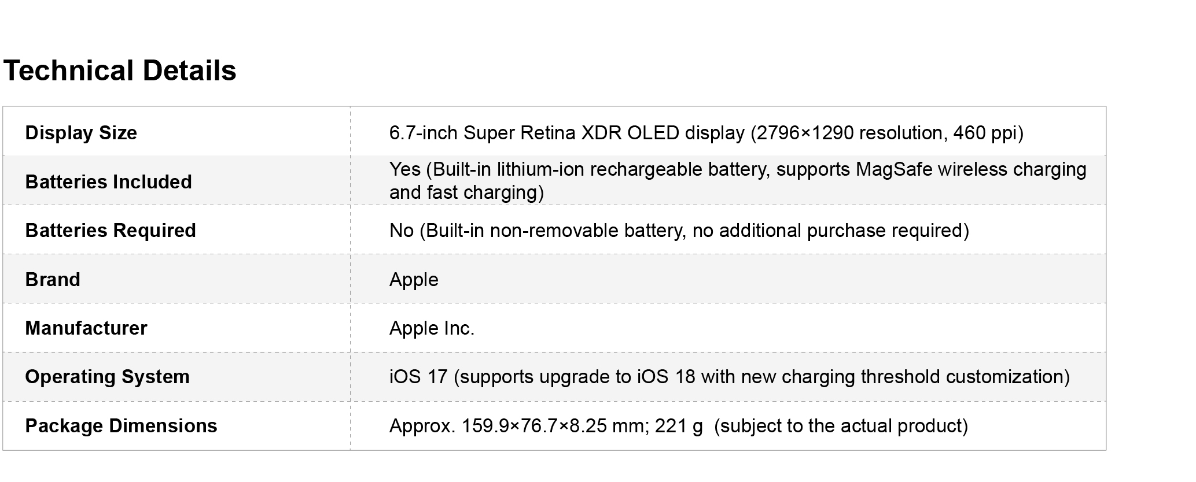Viewport: 1196px width, 482px height.
Task: Click the "subject to the actual product" note
Action: (841, 426)
